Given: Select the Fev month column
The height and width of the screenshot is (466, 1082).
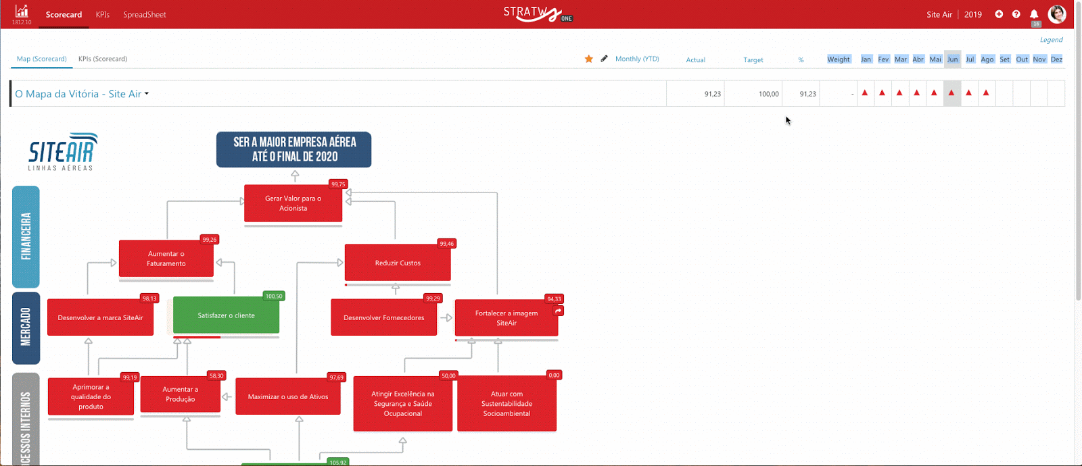Looking at the screenshot, I should [883, 59].
